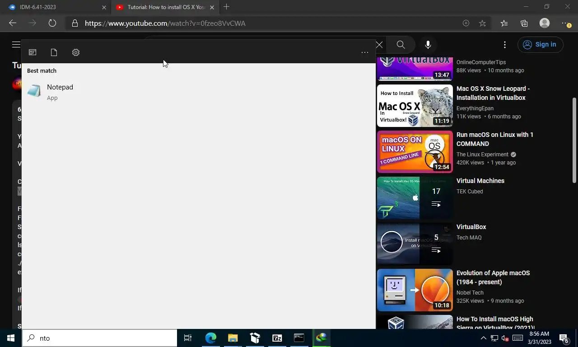Image resolution: width=578 pixels, height=347 pixels.
Task: Open a new browser tab
Action: [x=227, y=7]
